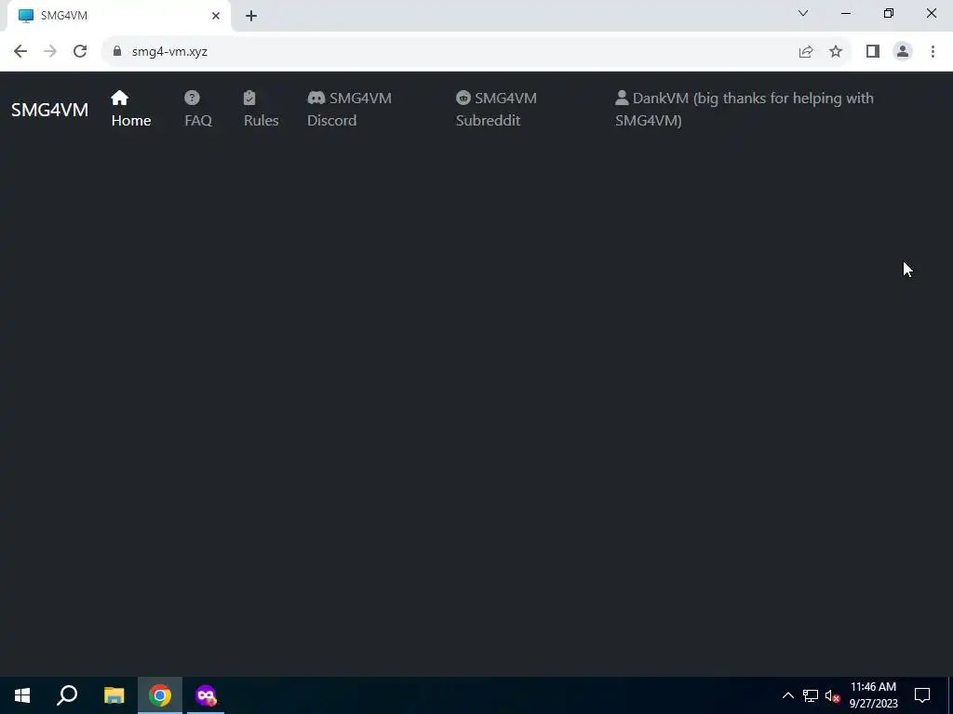Restore down the Chrome window

coord(889,13)
